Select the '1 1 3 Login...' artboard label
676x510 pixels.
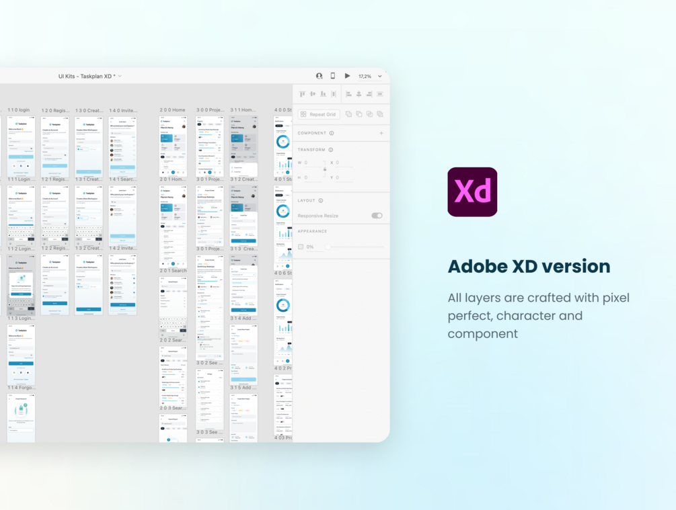pyautogui.click(x=22, y=318)
